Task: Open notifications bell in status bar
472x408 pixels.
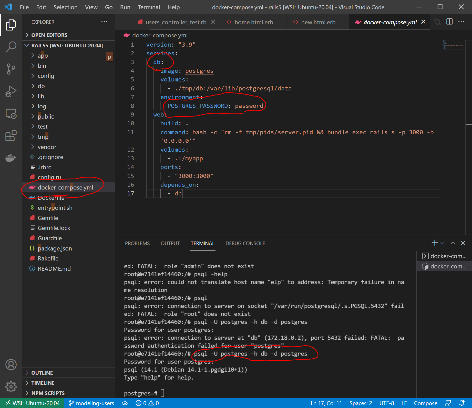Action: tap(462, 403)
